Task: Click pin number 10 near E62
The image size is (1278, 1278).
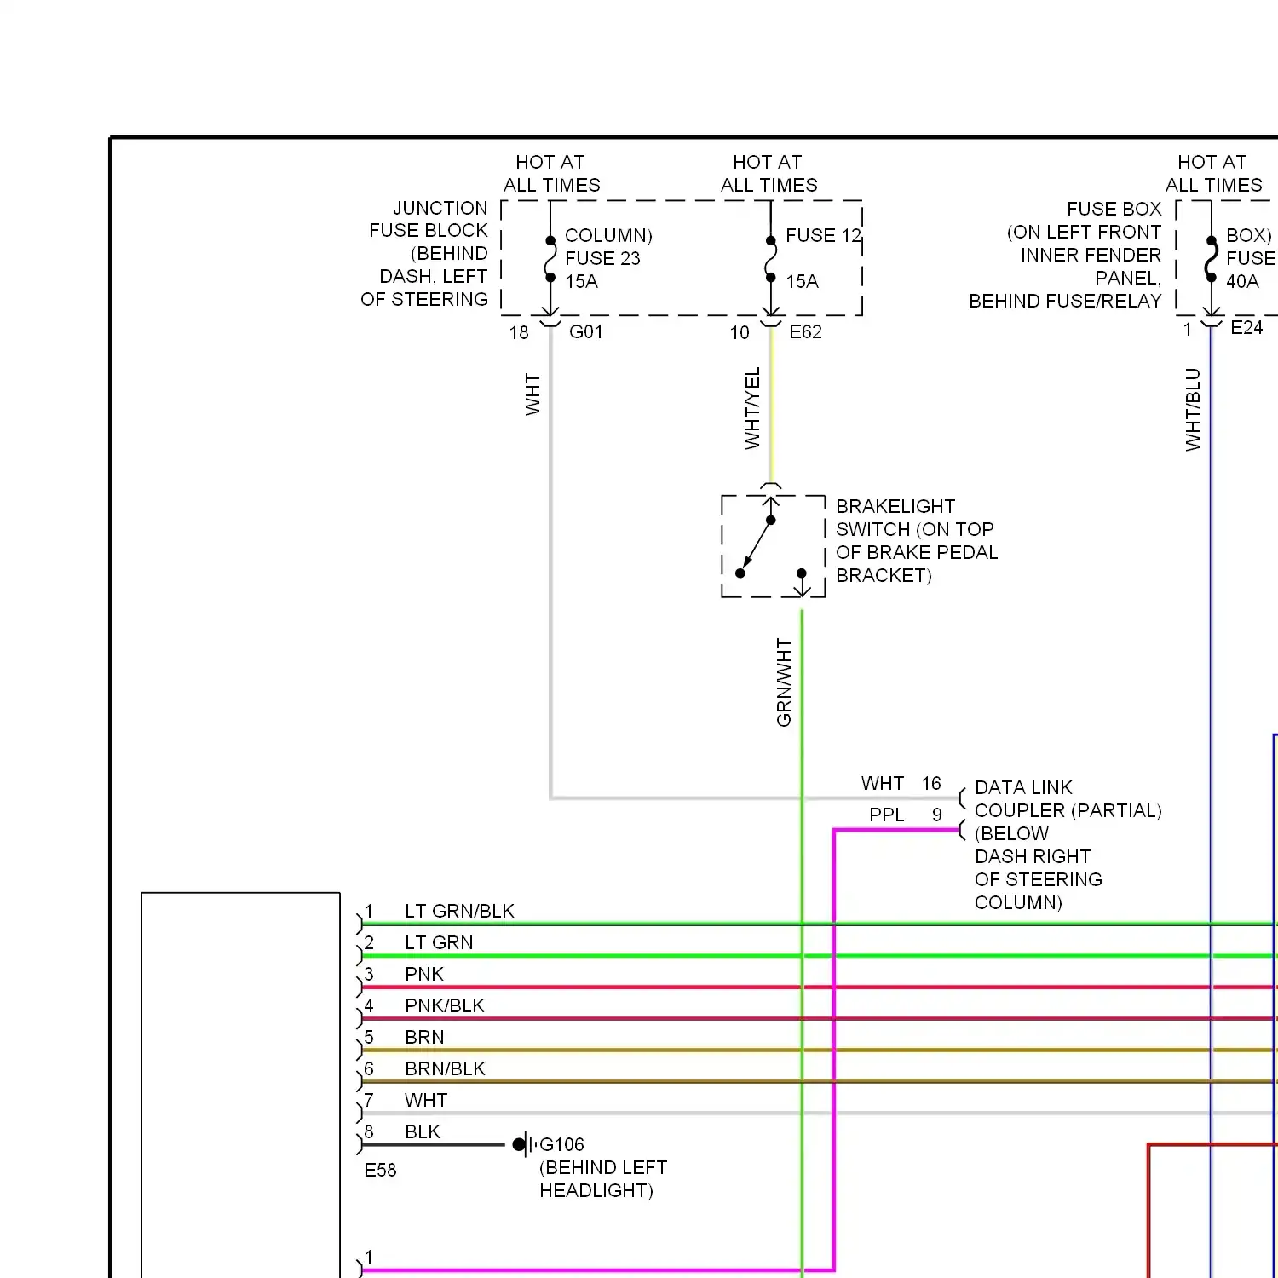Action: [x=740, y=332]
